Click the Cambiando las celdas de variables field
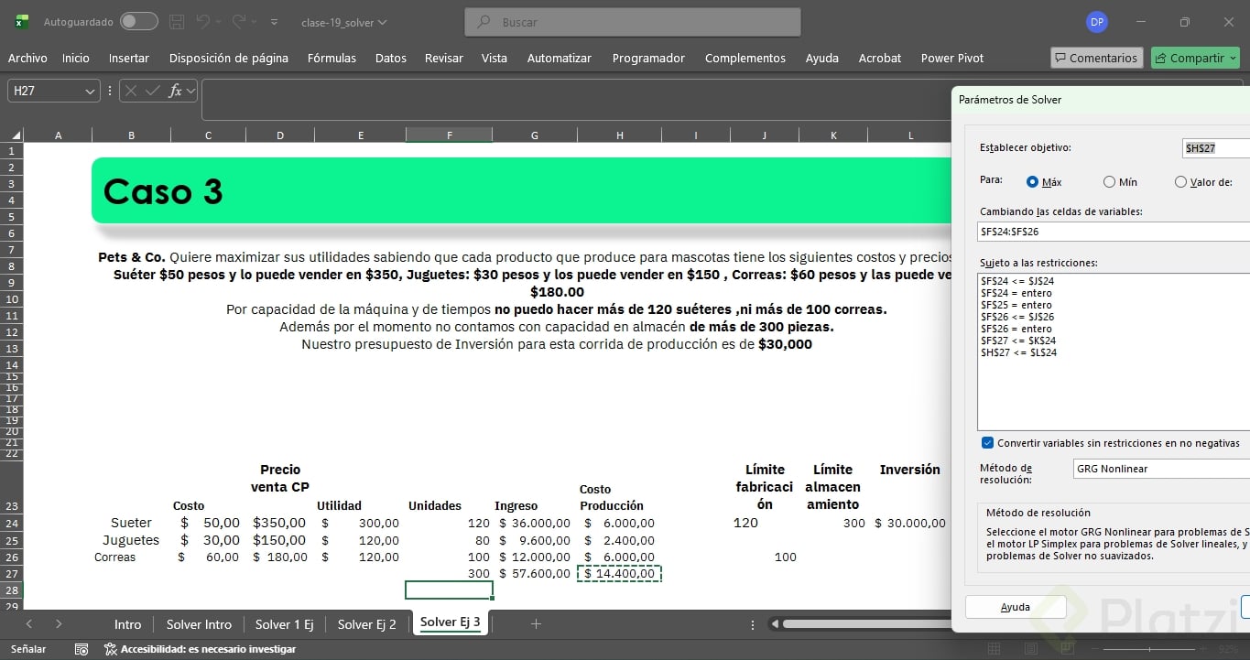 pos(1114,233)
